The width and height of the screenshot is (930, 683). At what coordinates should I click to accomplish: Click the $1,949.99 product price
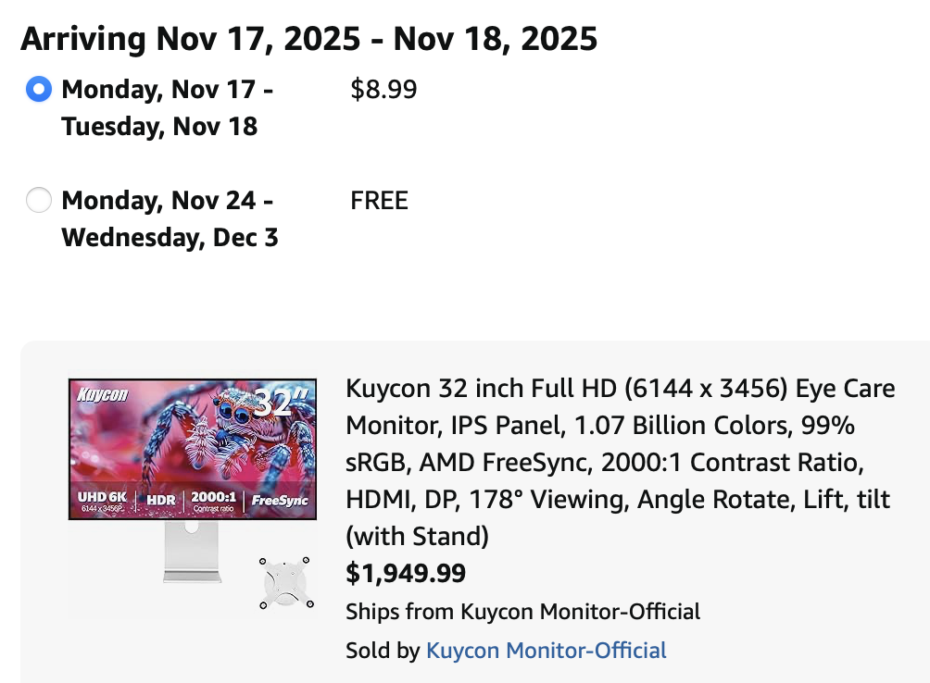(406, 573)
